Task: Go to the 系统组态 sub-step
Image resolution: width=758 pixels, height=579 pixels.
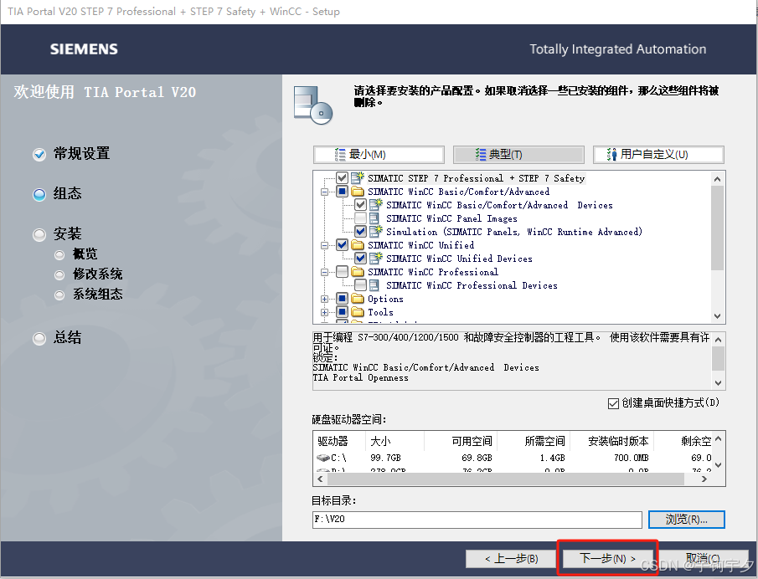Action: [x=89, y=294]
